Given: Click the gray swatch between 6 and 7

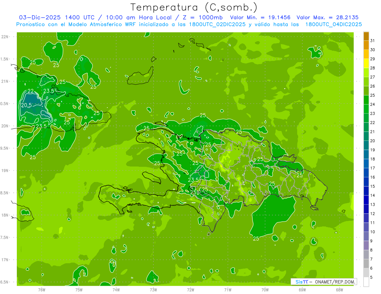Looking at the screenshot, I should (366, 264).
